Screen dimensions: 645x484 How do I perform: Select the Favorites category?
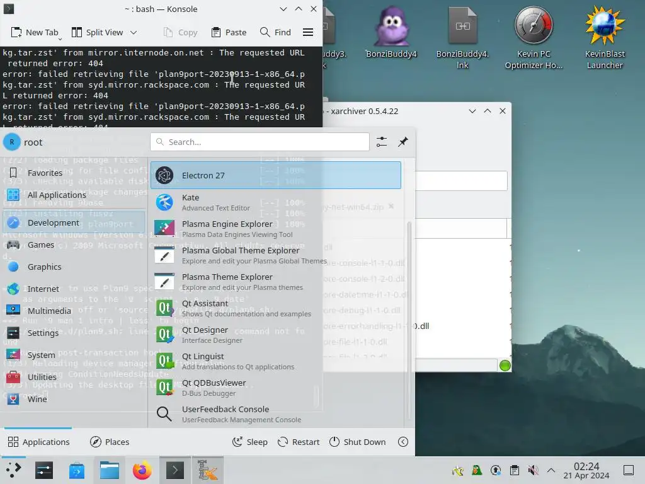click(74, 173)
